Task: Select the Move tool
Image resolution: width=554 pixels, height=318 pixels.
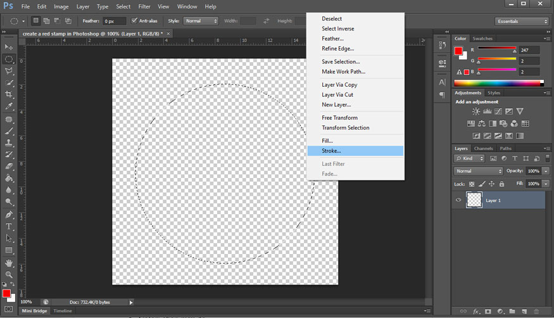Action: coord(9,48)
